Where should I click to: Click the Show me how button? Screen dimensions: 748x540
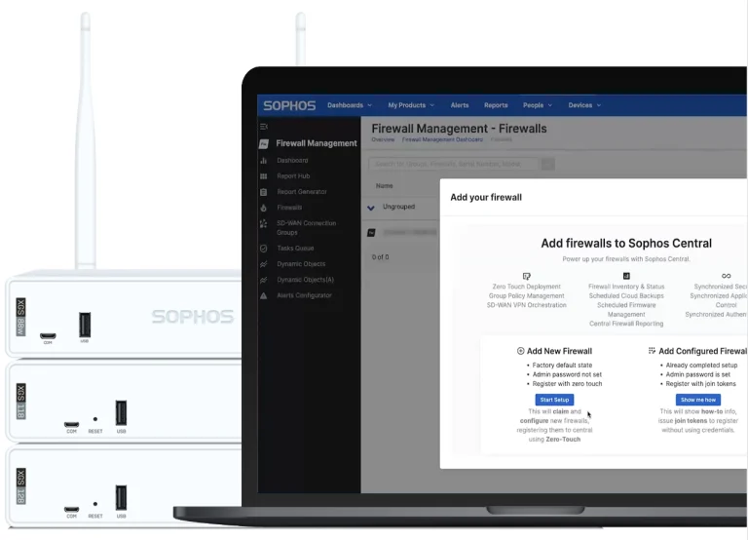(x=698, y=400)
